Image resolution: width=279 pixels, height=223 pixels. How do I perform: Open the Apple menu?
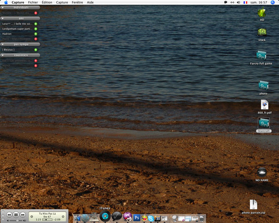coord(6,2)
